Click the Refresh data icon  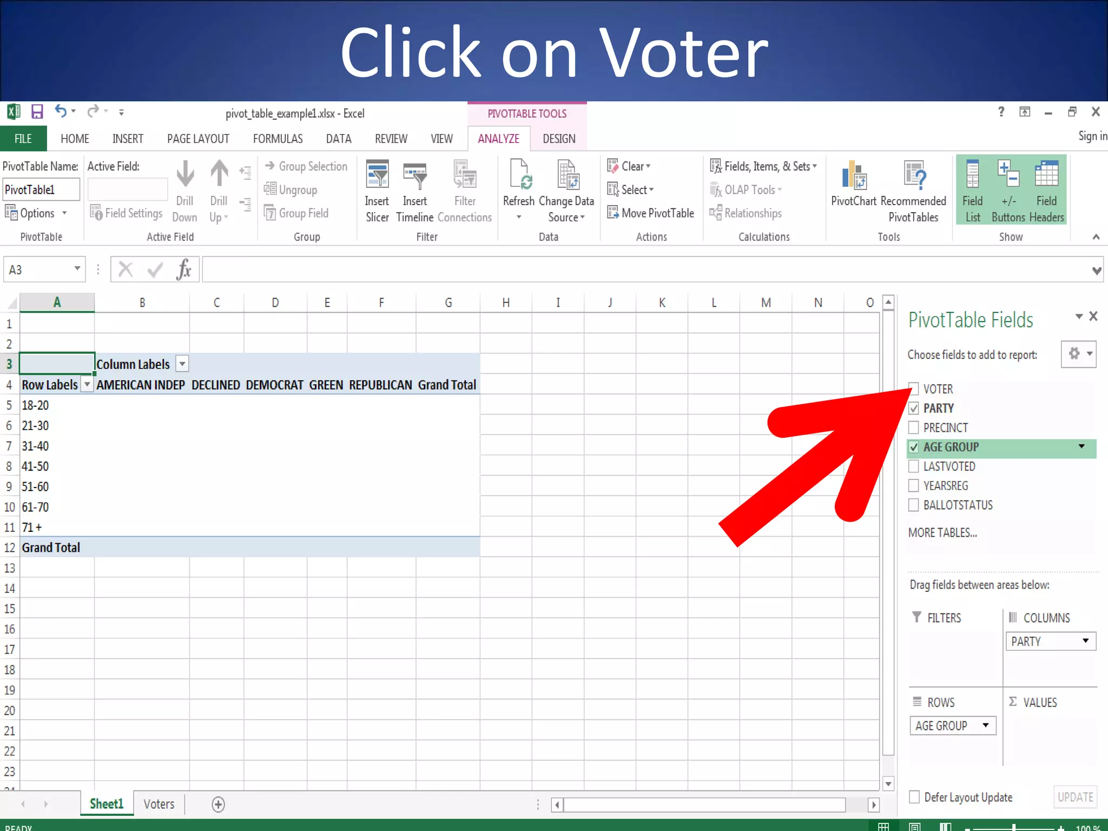click(x=520, y=174)
